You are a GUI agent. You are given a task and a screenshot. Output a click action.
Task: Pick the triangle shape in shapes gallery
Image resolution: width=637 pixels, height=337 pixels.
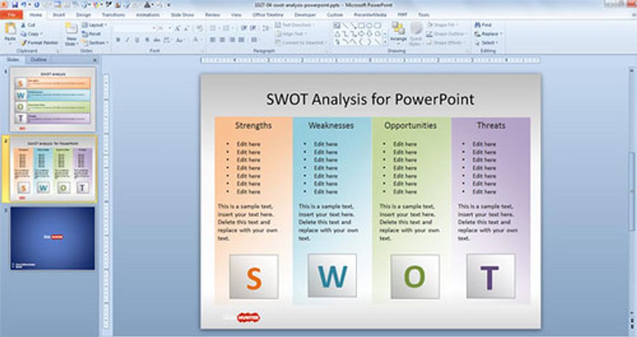coord(337,34)
